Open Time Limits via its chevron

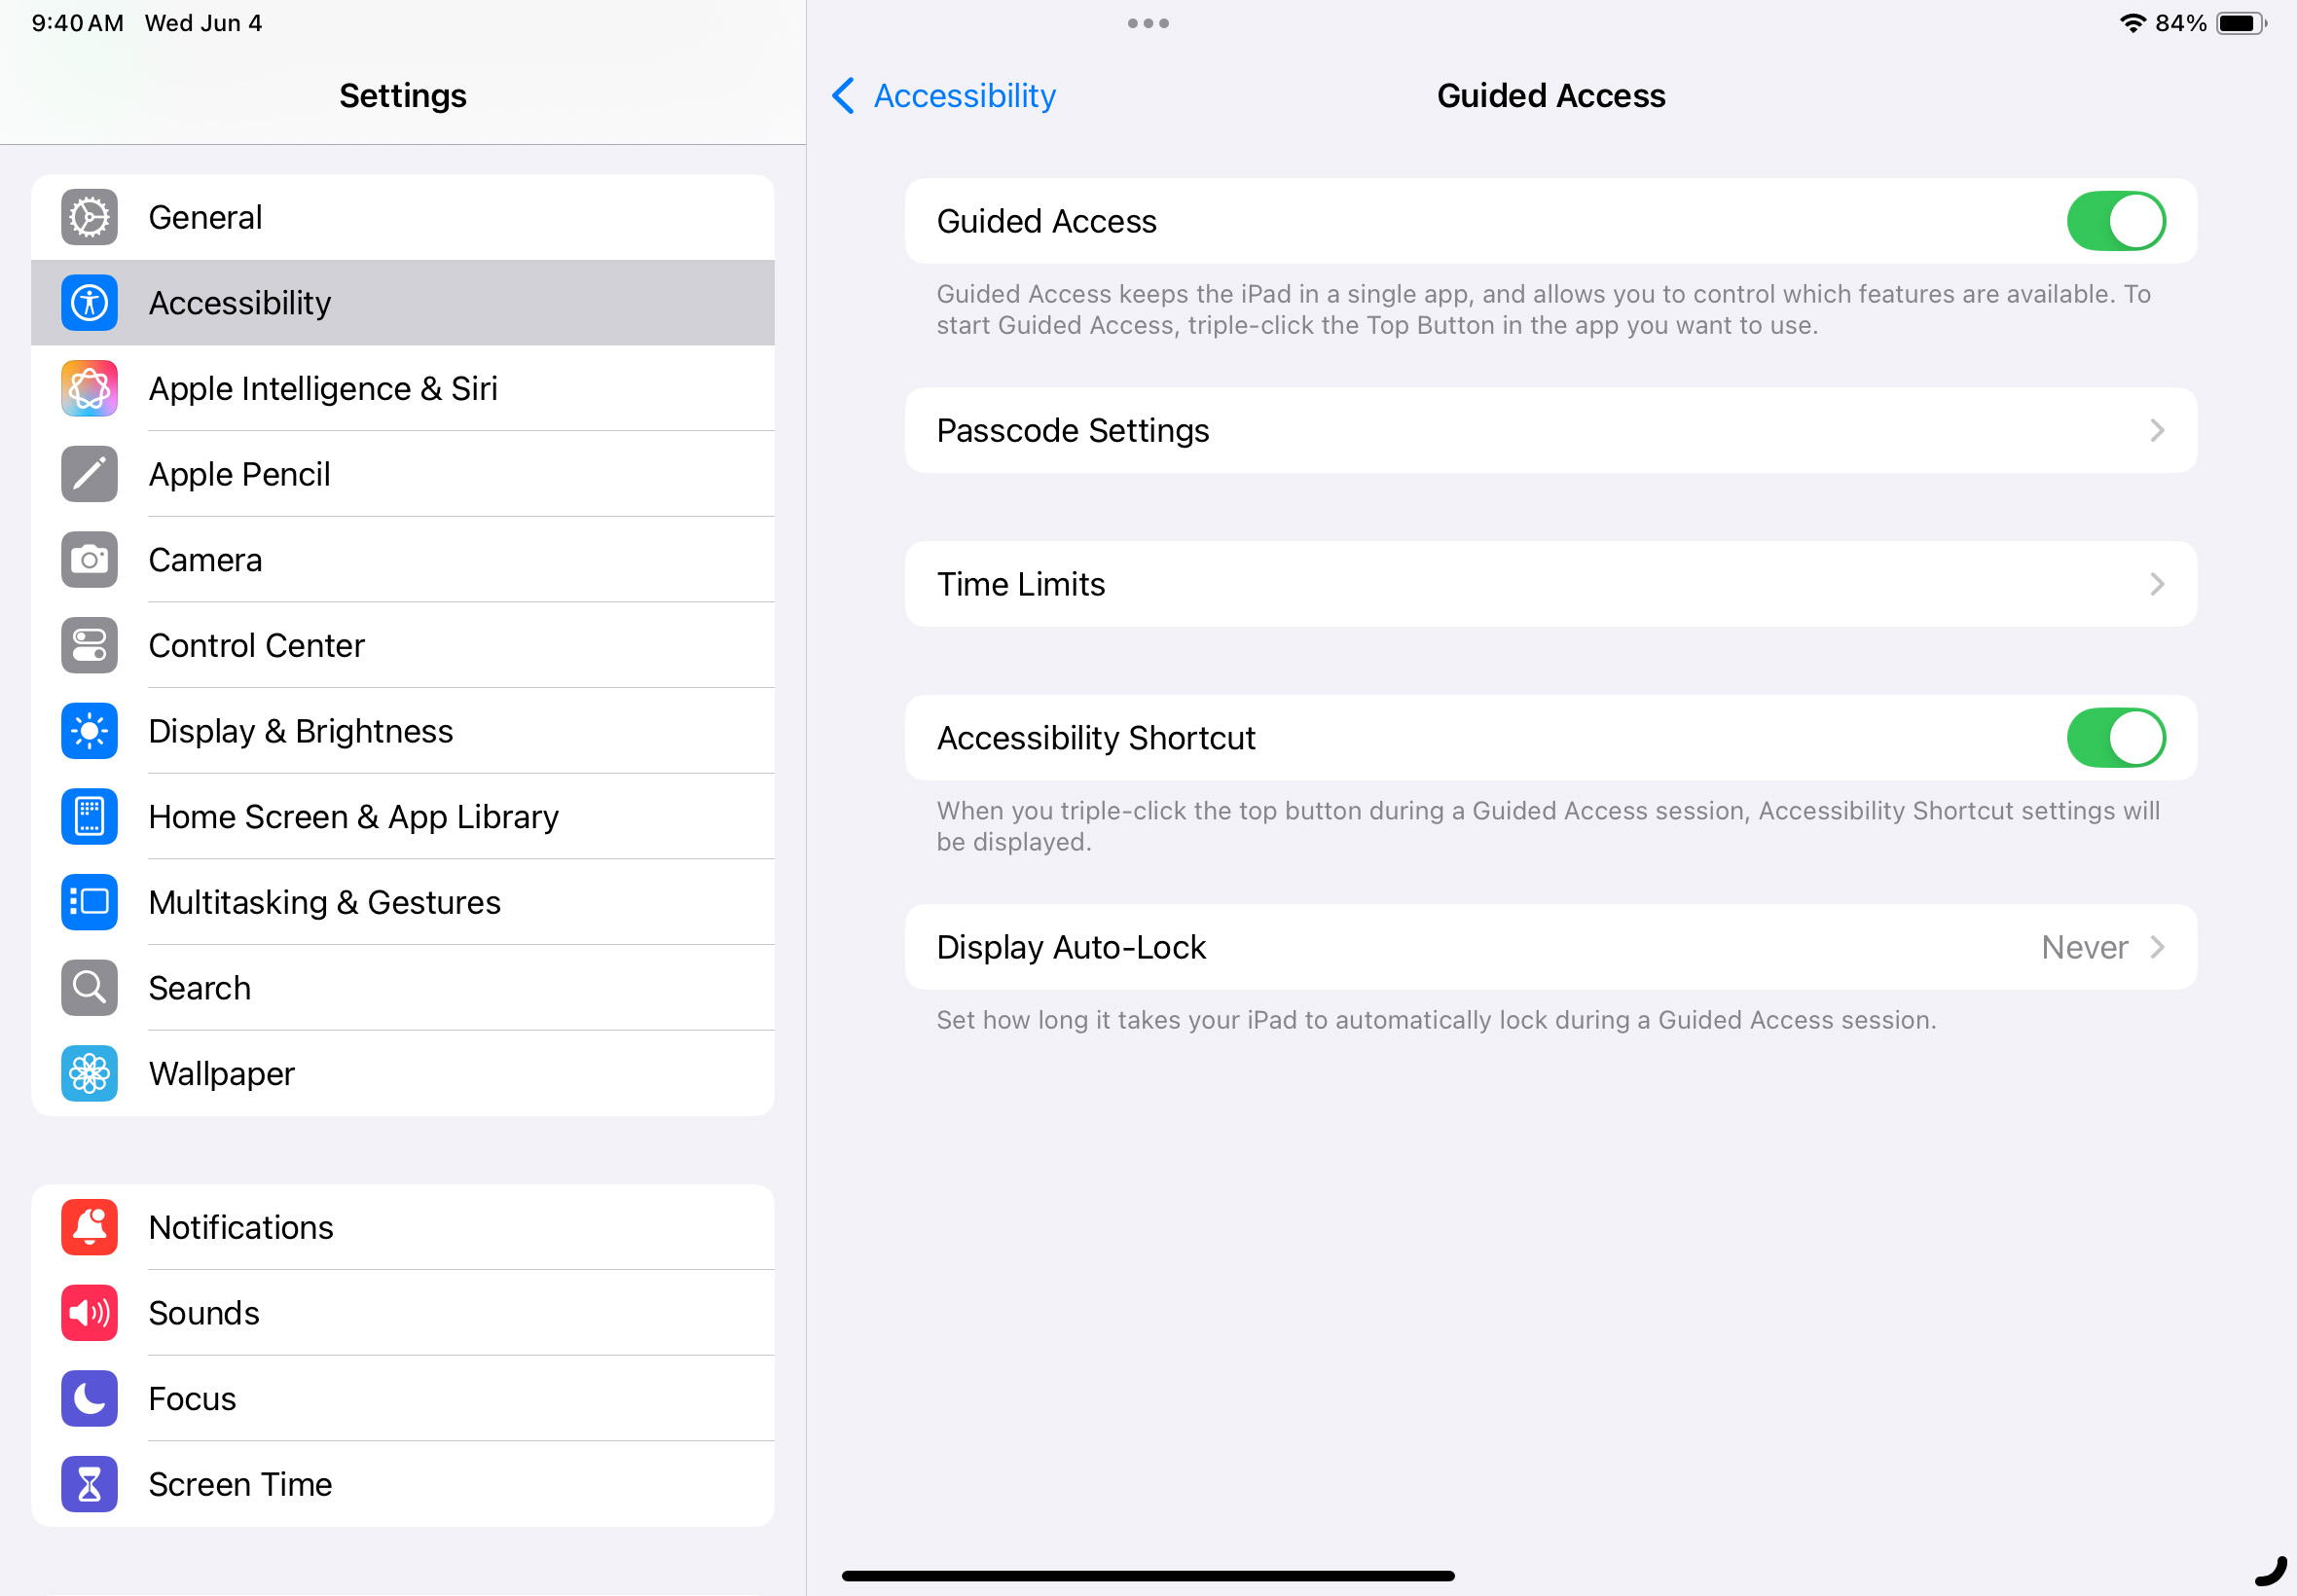pyautogui.click(x=2157, y=585)
